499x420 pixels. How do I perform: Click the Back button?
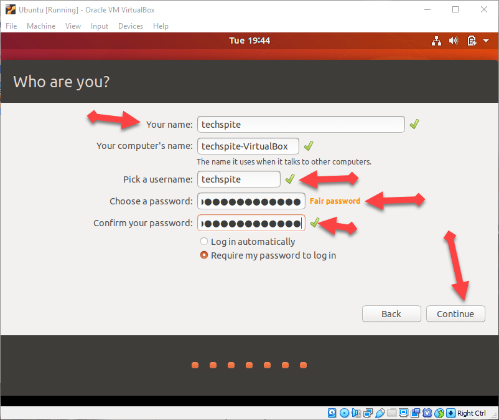pos(391,314)
